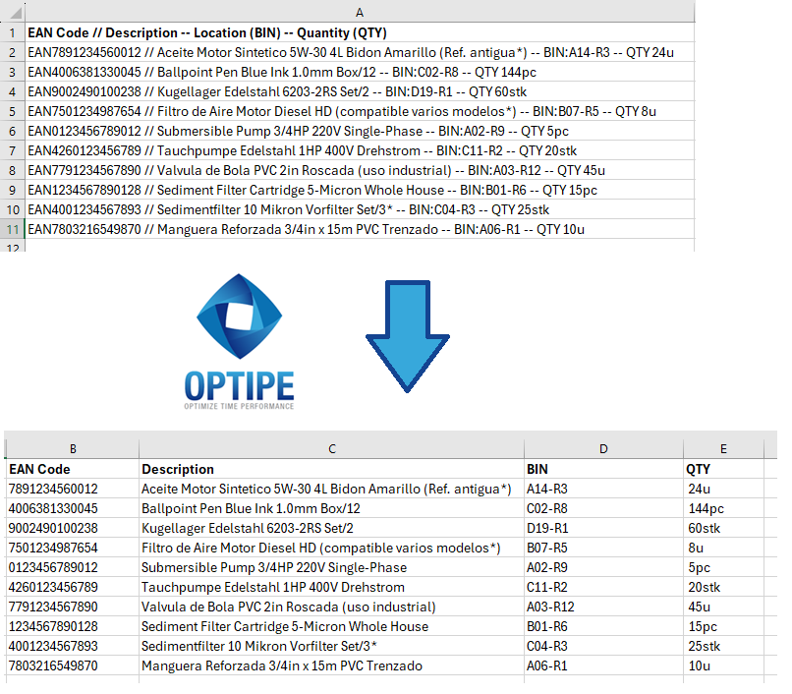
Task: Click EAN cell 4001234567893 in column B
Action: click(73, 647)
